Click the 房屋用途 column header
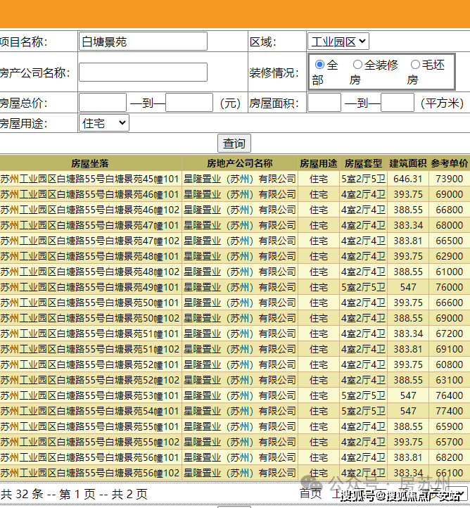 click(x=319, y=163)
